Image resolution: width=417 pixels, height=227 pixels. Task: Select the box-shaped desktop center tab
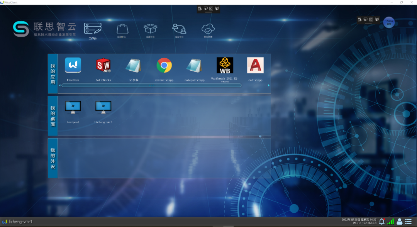(150, 30)
